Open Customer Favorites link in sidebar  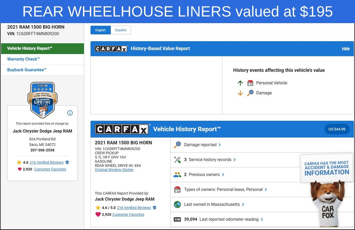pos(50,169)
